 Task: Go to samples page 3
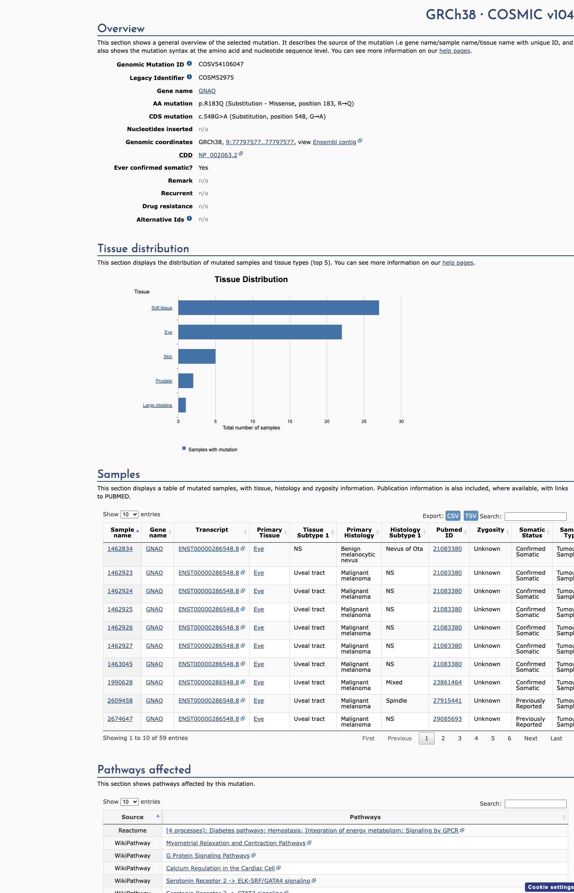pyautogui.click(x=460, y=738)
